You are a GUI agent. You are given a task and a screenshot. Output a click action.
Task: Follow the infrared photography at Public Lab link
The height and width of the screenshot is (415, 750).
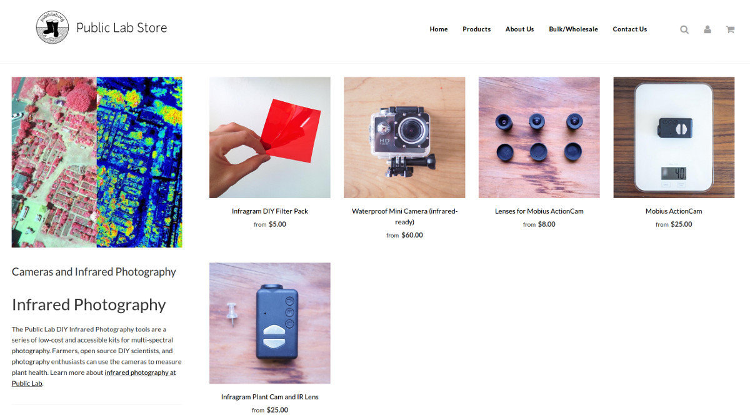94,377
